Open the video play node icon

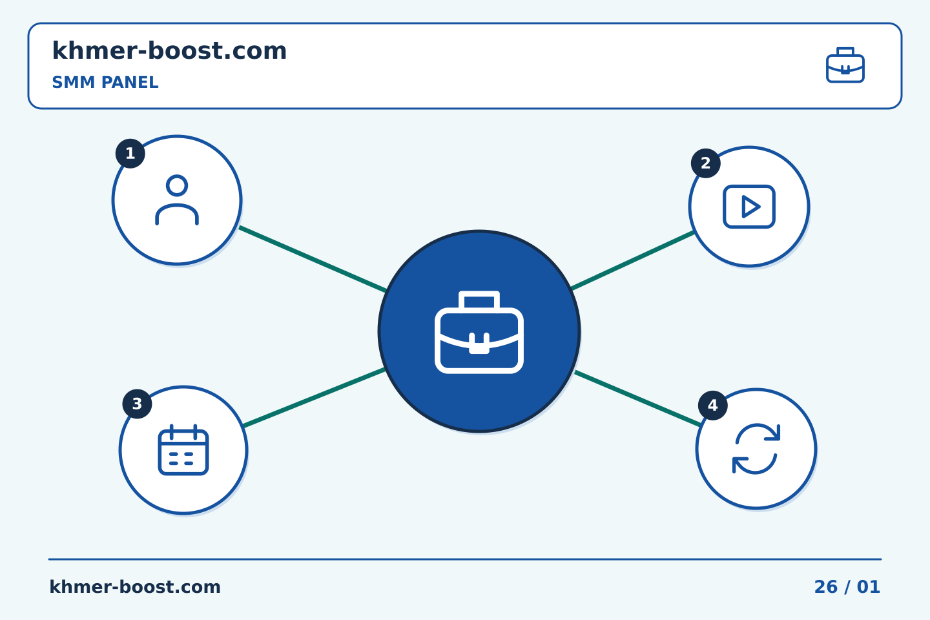point(749,207)
